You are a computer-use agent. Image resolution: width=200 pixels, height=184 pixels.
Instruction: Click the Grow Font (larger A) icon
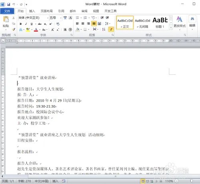[52, 30]
